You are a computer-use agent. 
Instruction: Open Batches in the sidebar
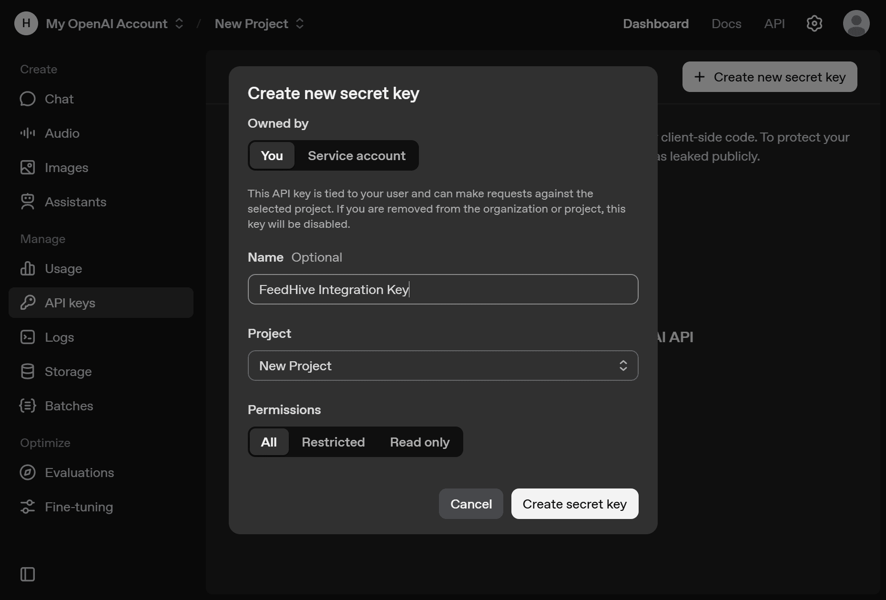(101, 406)
